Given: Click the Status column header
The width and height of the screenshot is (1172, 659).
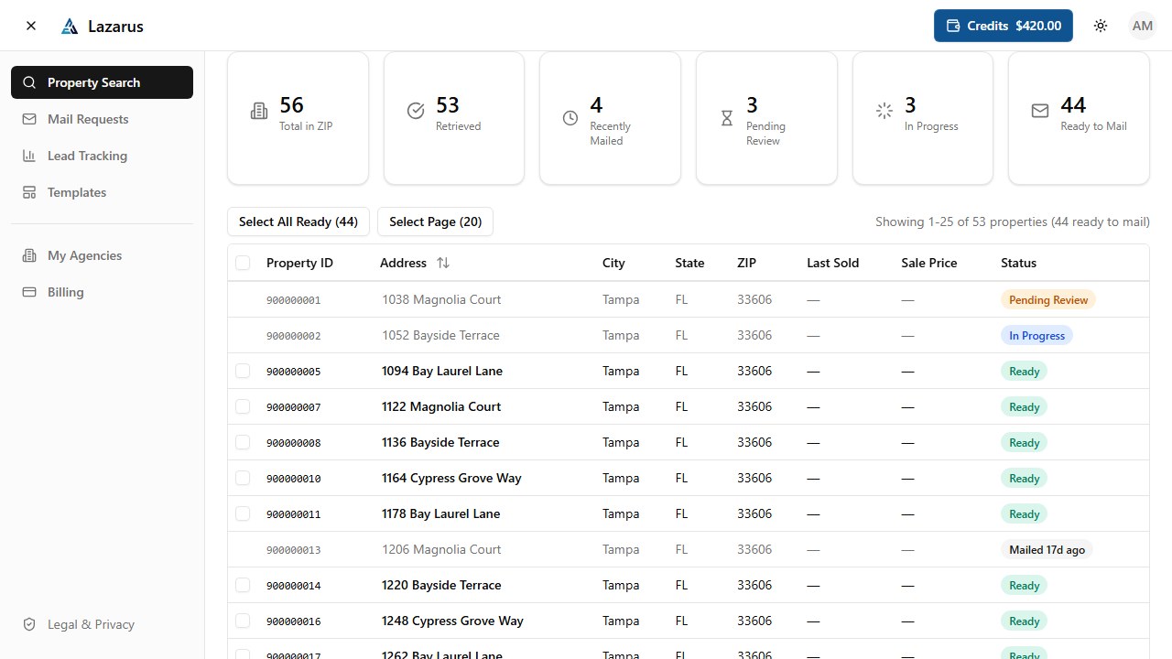Looking at the screenshot, I should (x=1018, y=263).
